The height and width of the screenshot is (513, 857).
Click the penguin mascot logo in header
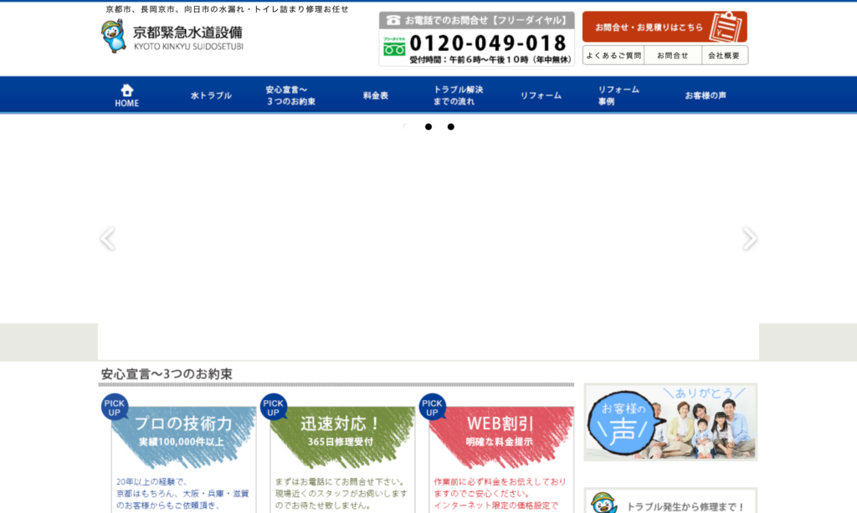[114, 36]
